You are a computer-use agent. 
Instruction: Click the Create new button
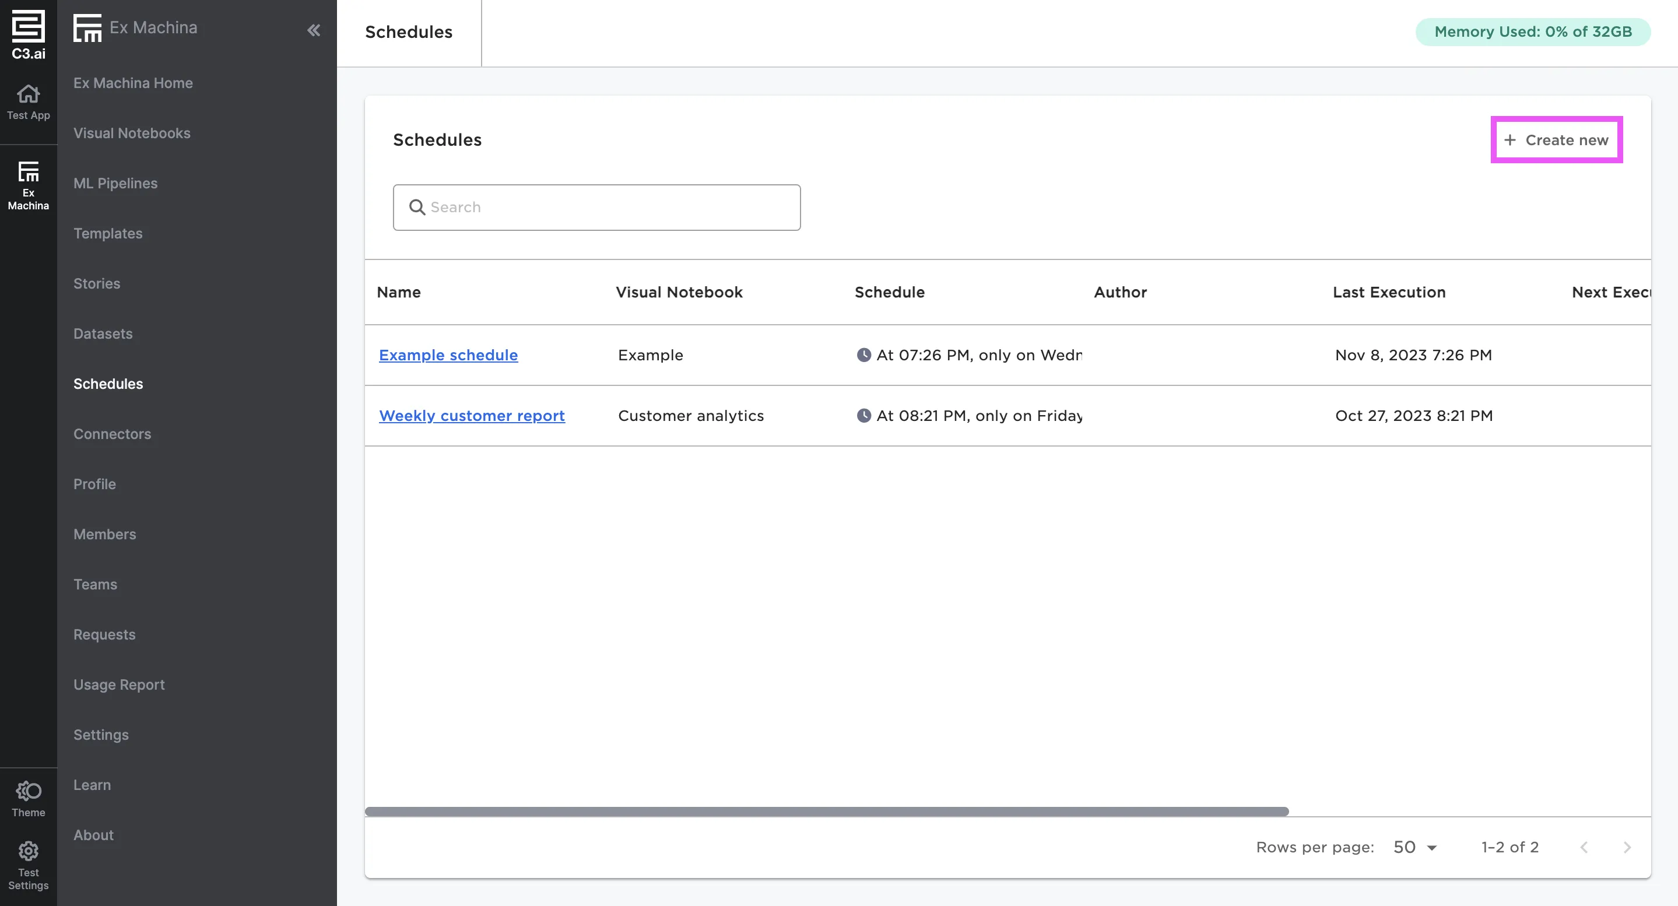point(1556,140)
